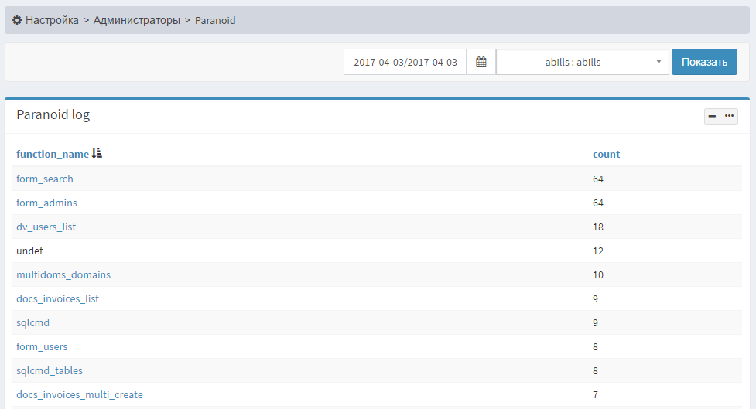Open the form_admins link
This screenshot has width=756, height=409.
[x=46, y=203]
